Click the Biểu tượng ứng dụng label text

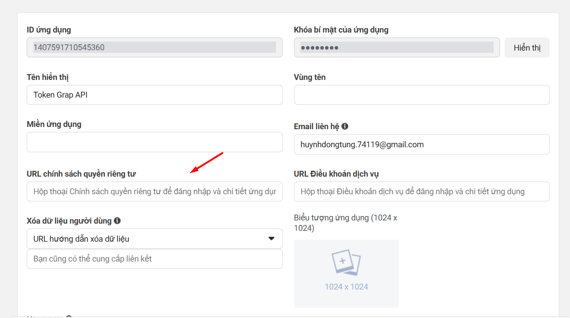pos(346,223)
